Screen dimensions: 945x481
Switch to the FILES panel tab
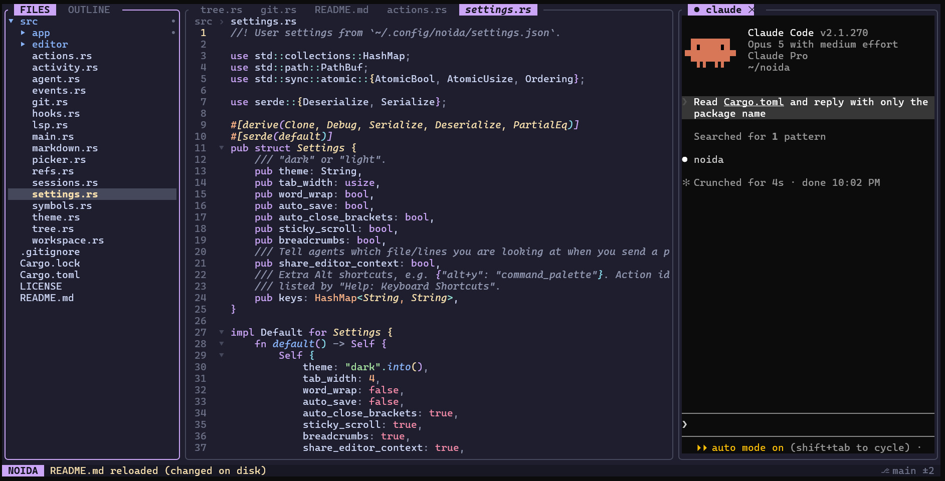(x=35, y=10)
